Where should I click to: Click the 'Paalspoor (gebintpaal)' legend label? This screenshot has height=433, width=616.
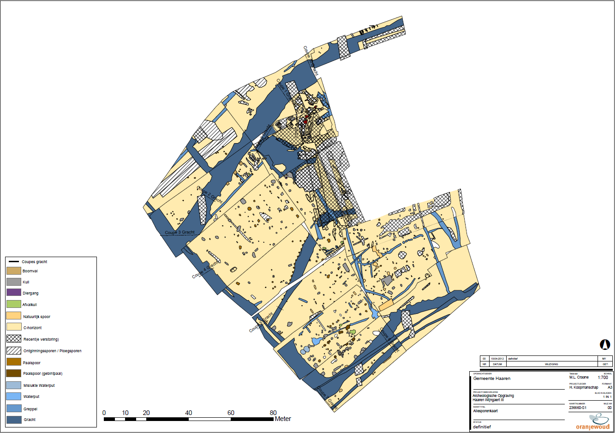point(43,373)
